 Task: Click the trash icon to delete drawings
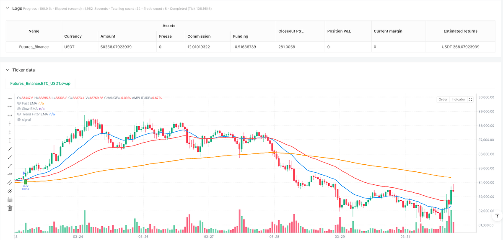click(10, 208)
